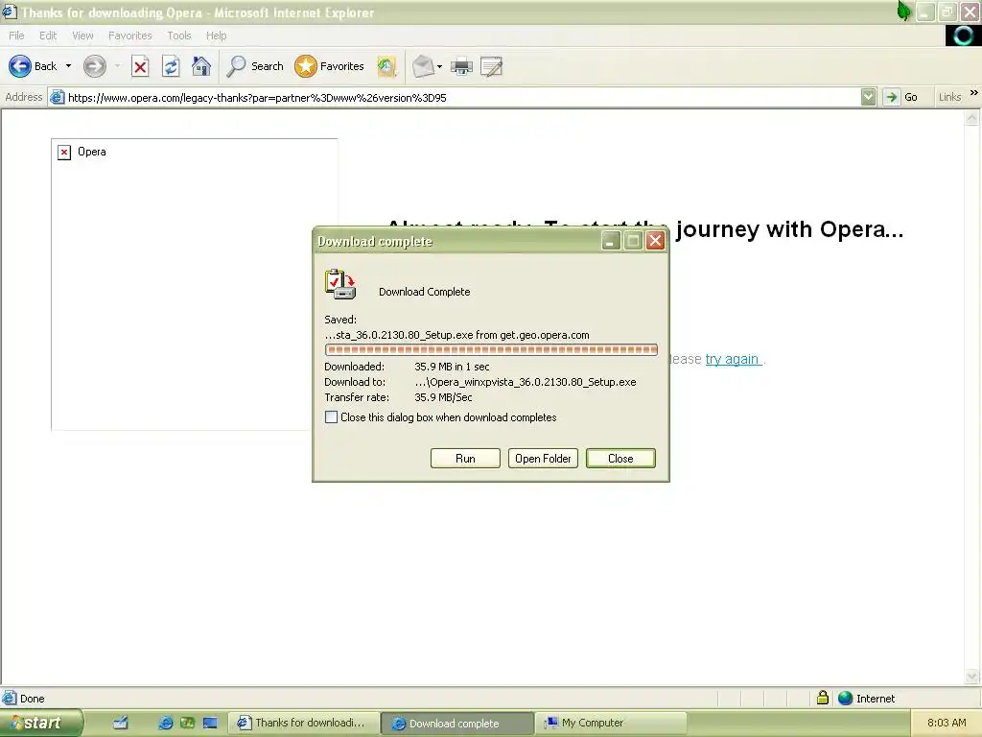
Task: Click the Forward arrow toolbar icon
Action: click(x=95, y=66)
